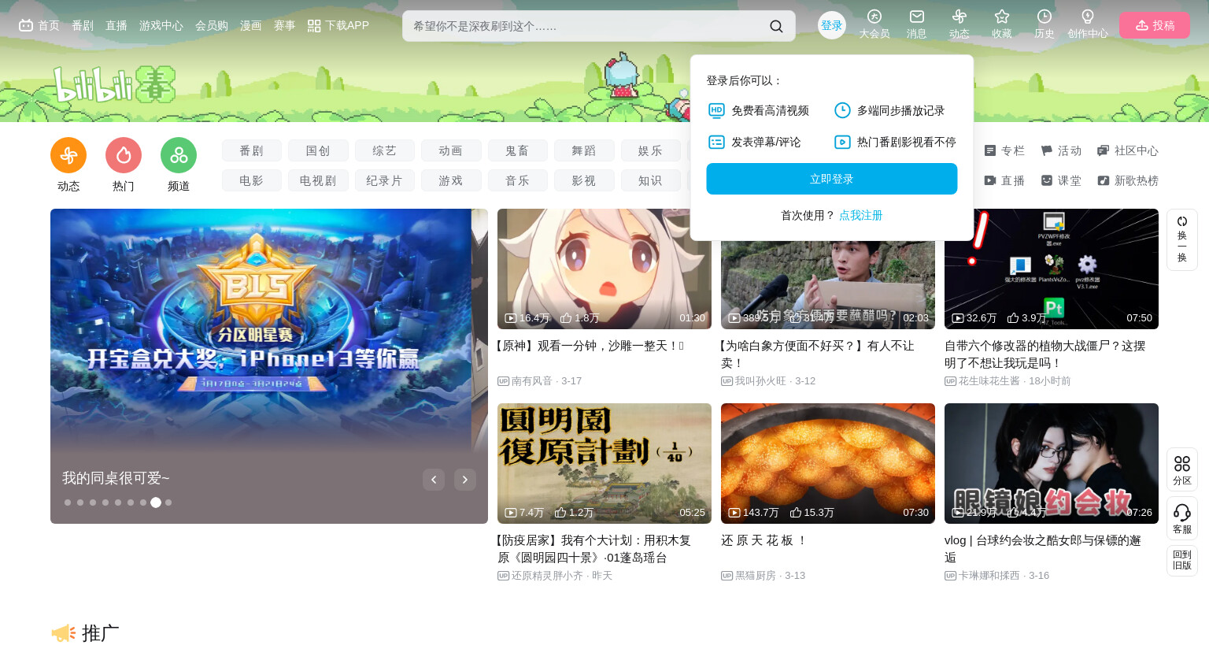1209x649 pixels.
Task: Select the 影视 category tag
Action: (x=584, y=180)
